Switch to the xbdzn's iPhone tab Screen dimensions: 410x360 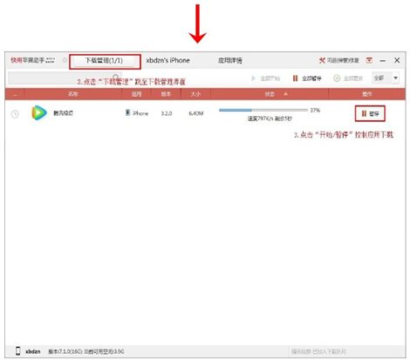point(167,60)
